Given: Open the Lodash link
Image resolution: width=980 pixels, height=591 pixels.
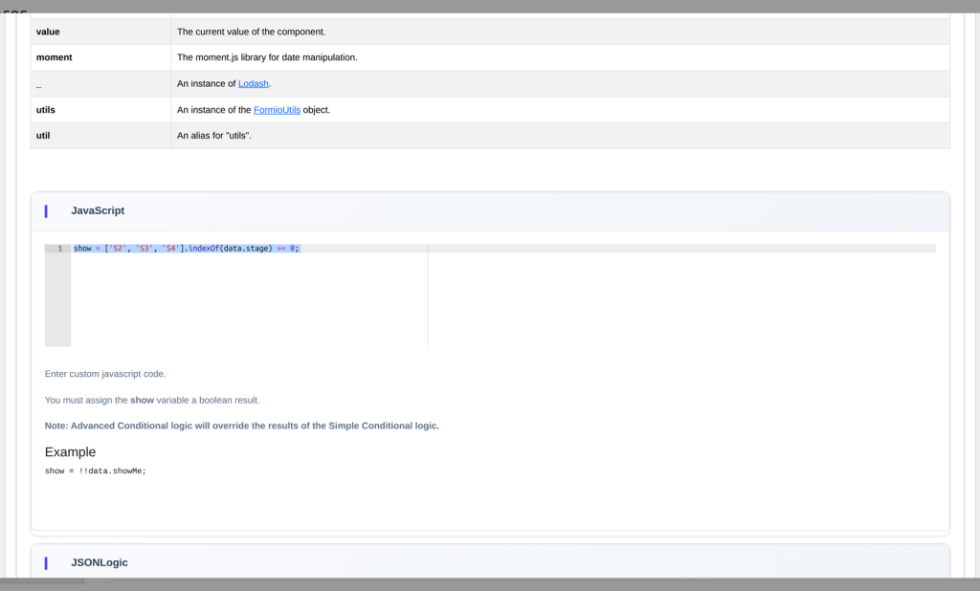Looking at the screenshot, I should (x=253, y=84).
